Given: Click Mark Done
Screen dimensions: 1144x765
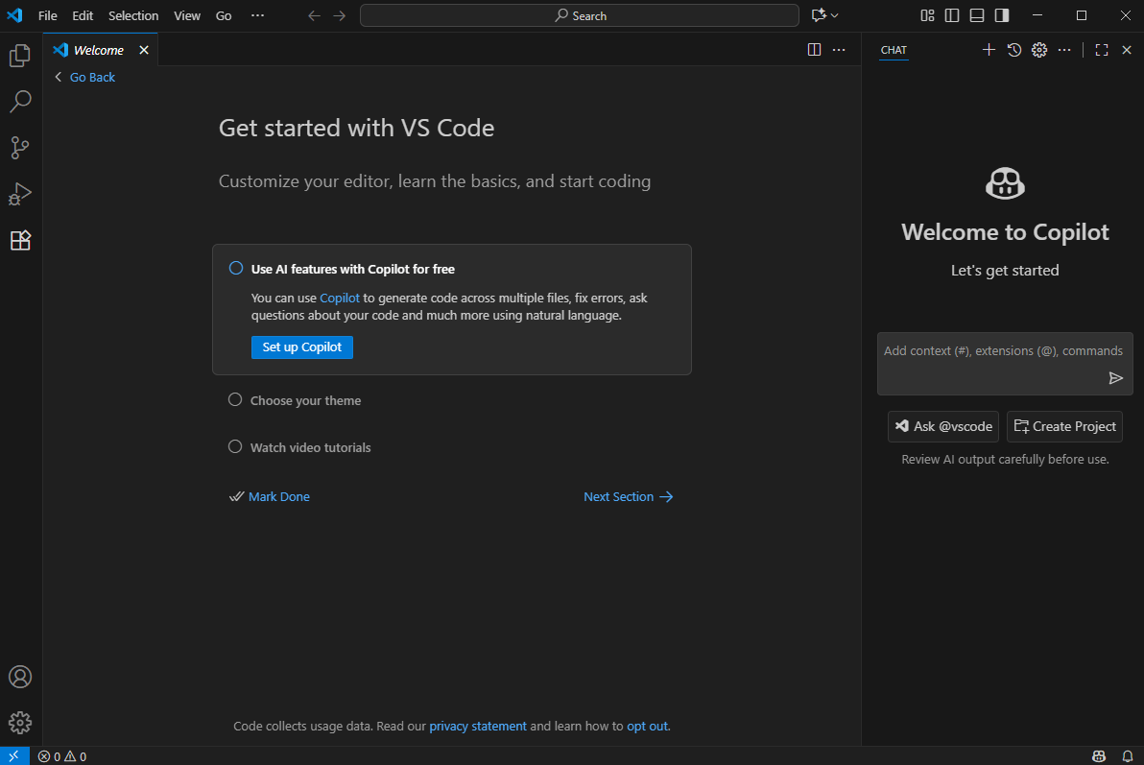Looking at the screenshot, I should (x=270, y=496).
